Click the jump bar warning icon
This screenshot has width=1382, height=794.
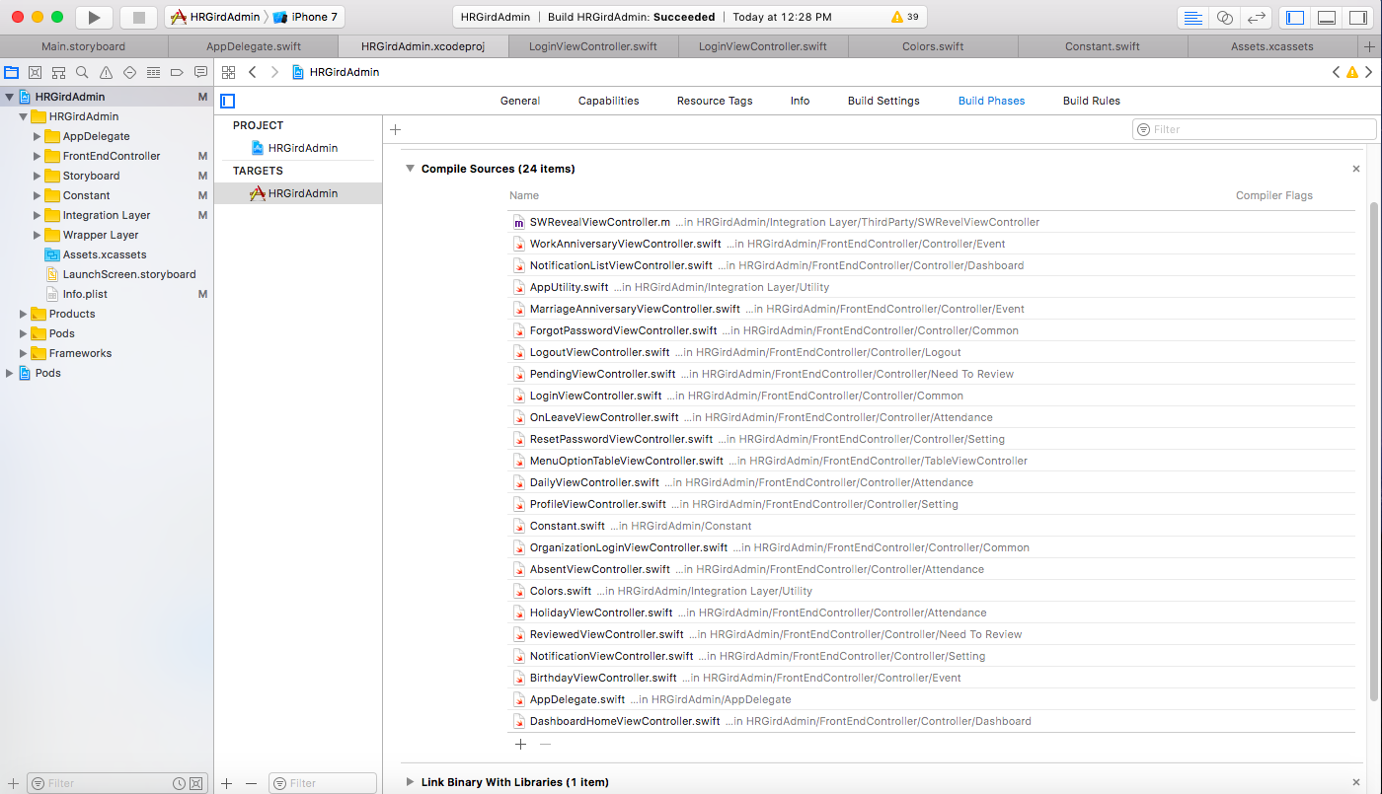pos(1352,72)
